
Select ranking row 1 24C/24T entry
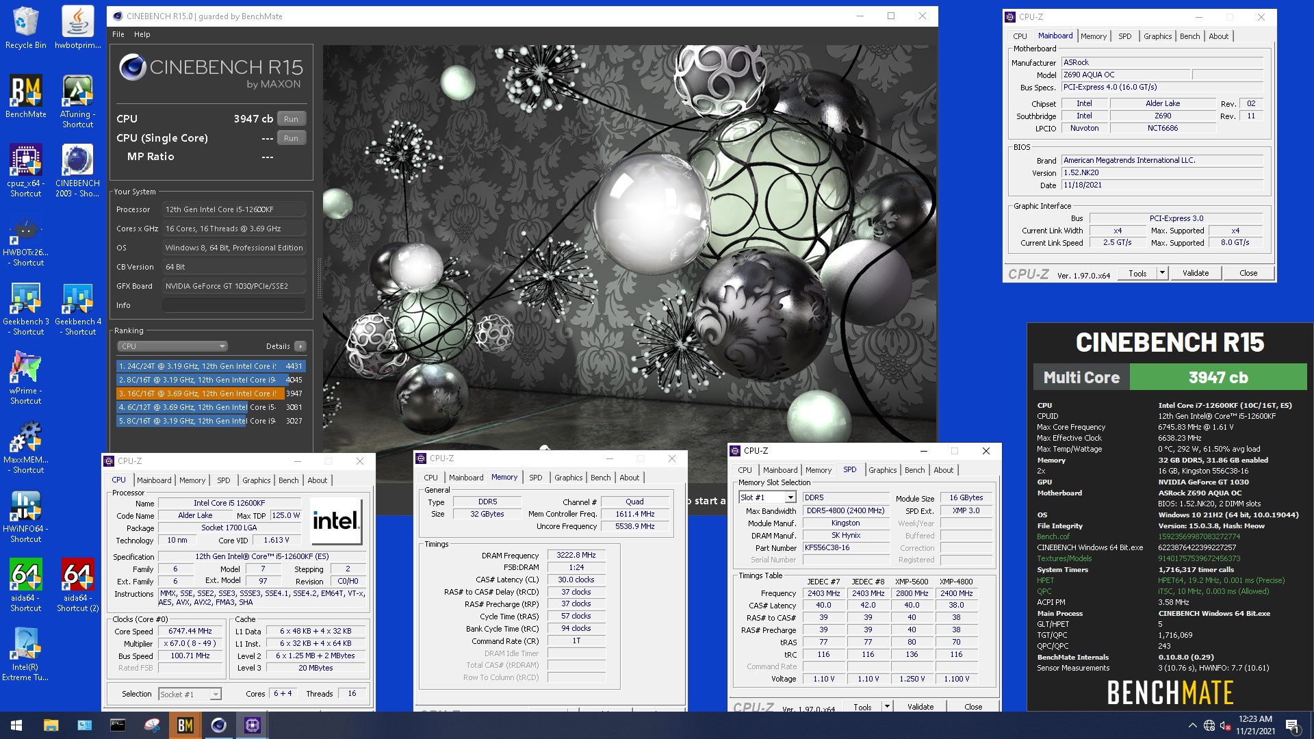pyautogui.click(x=210, y=366)
